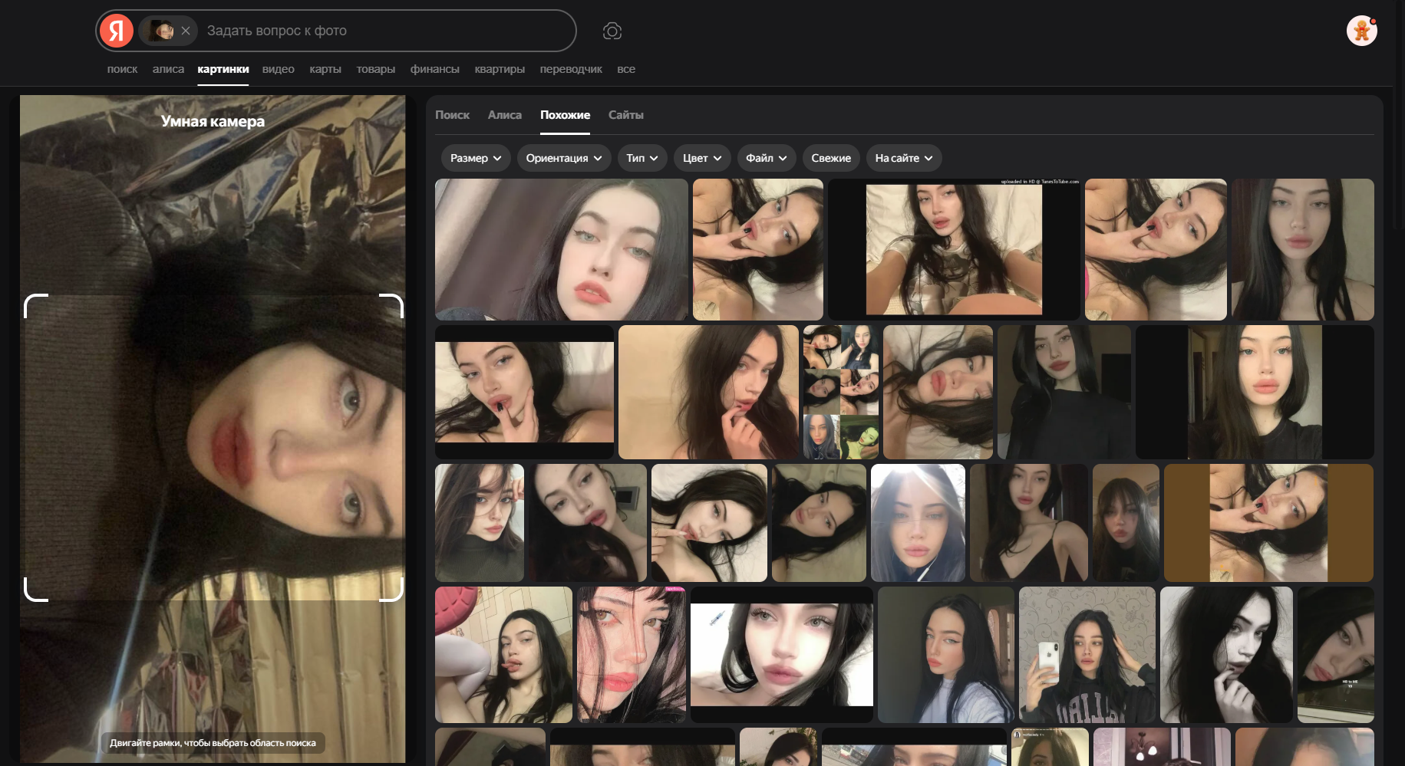The width and height of the screenshot is (1405, 766).
Task: Click the top-left corner handle of the crop frame
Action: [35, 304]
